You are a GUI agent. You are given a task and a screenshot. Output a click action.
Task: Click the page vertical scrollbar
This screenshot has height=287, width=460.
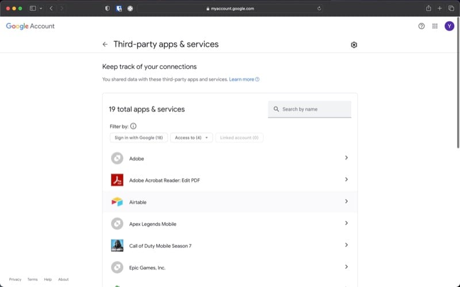point(458,82)
